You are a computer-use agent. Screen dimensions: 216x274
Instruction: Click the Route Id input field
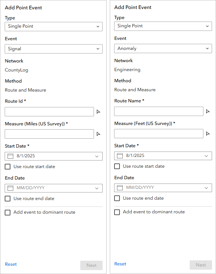[x=49, y=112]
